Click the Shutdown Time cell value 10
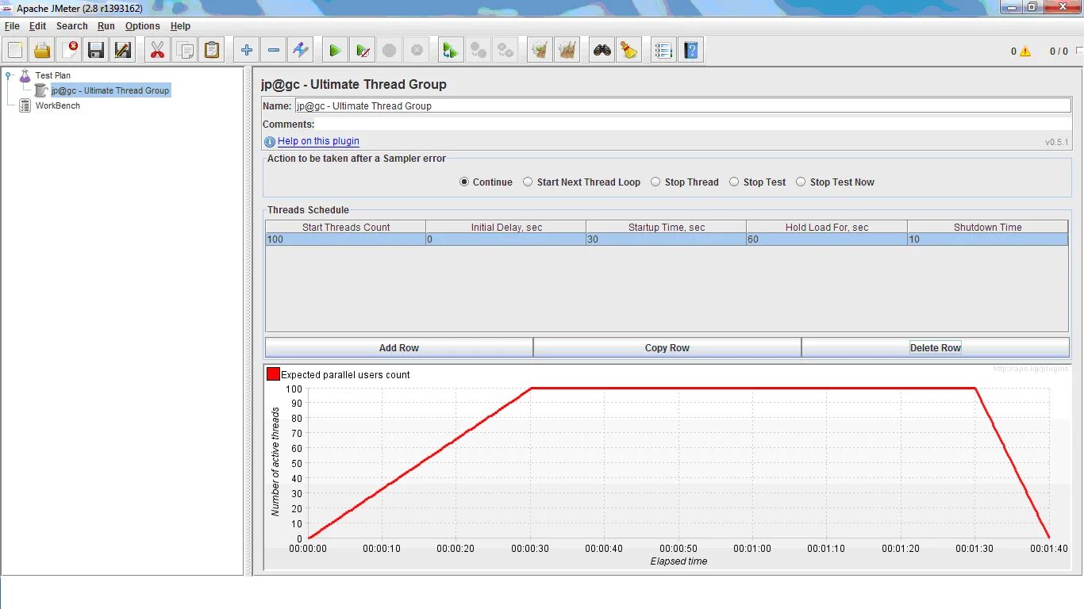Image resolution: width=1084 pixels, height=609 pixels. 987,239
